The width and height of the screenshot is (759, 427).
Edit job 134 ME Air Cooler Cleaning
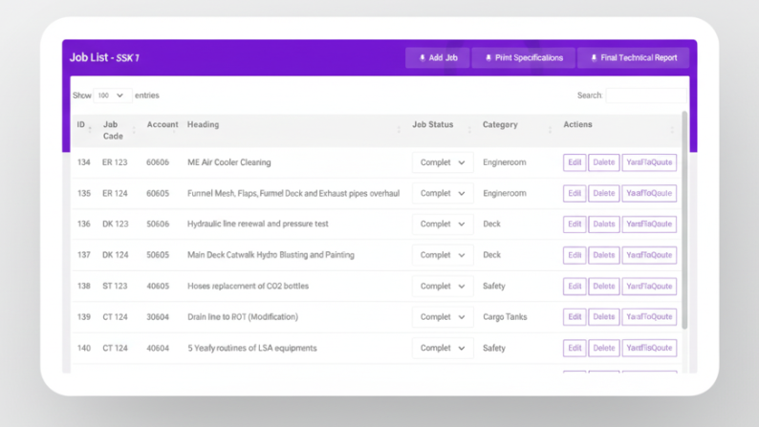coord(574,162)
